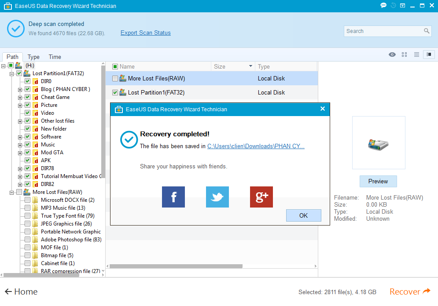Viewport: 438px width, 306px height.
Task: Open the Export Scan Status link
Action: [145, 33]
